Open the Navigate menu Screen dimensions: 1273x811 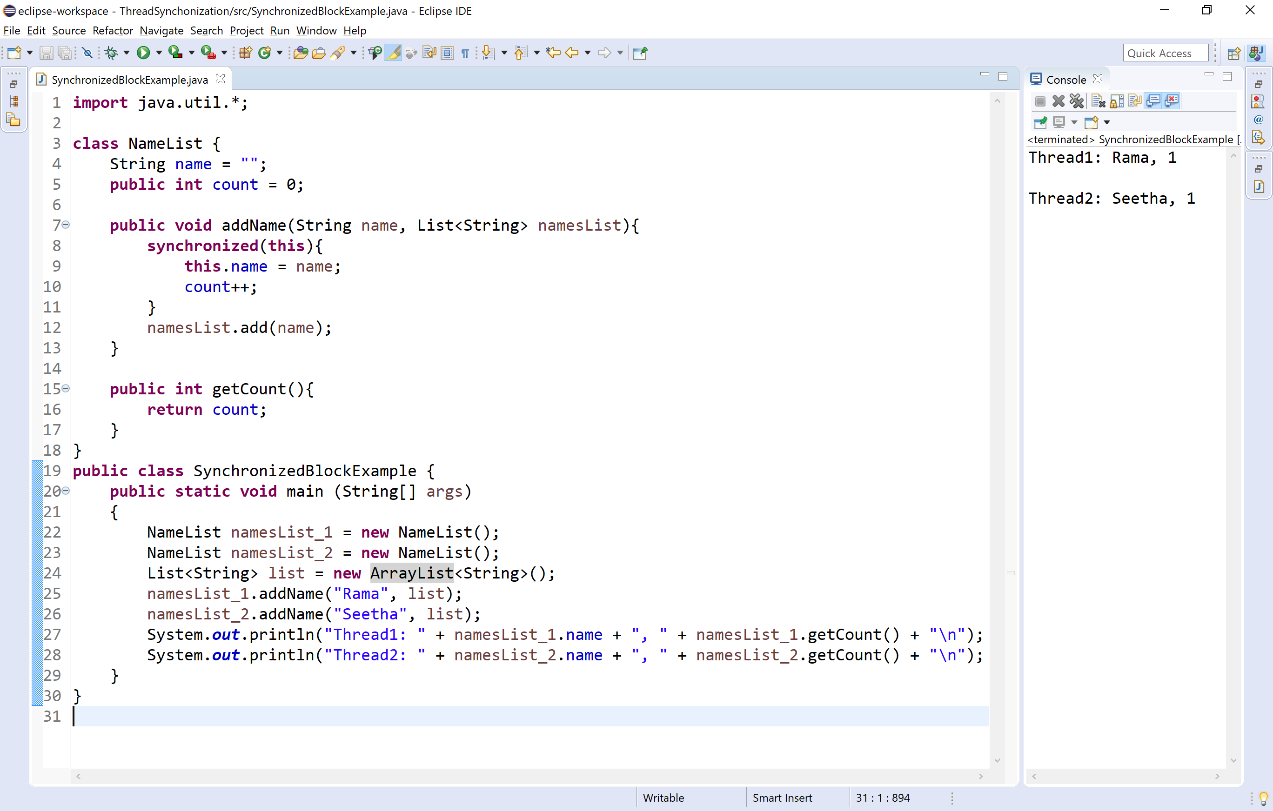pyautogui.click(x=161, y=31)
